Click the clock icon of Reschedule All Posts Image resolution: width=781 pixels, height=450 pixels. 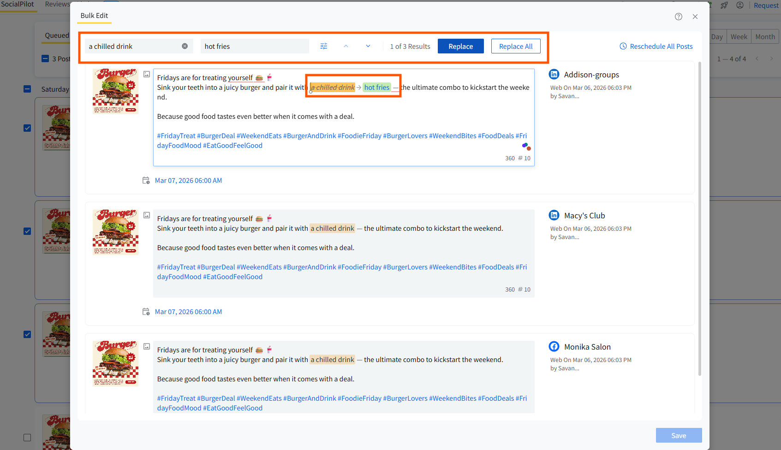click(x=623, y=46)
